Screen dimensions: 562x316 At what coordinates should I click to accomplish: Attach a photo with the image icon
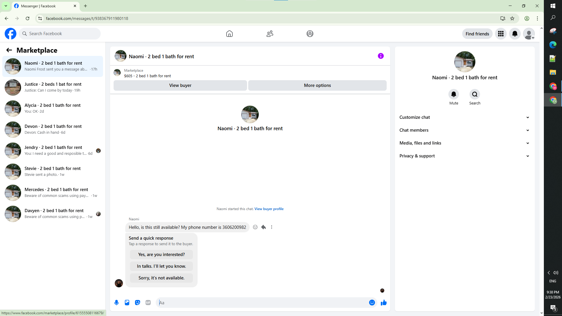[127, 303]
